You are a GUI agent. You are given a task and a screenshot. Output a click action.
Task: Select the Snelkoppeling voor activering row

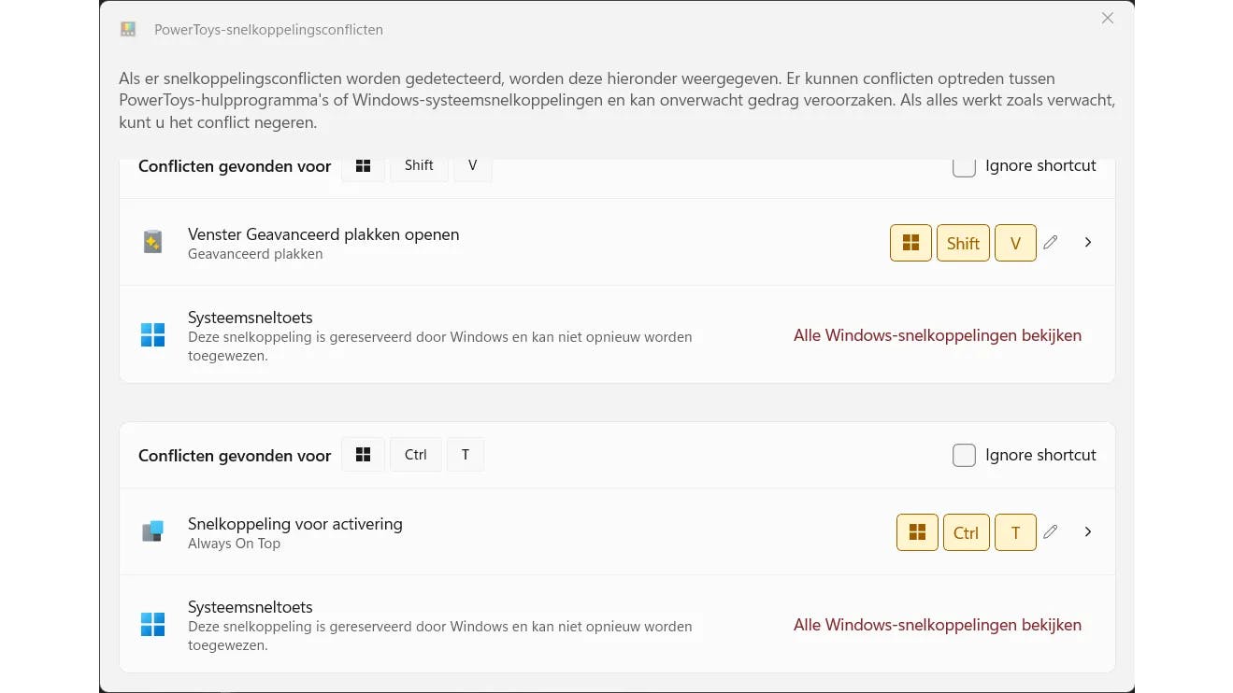click(467, 531)
